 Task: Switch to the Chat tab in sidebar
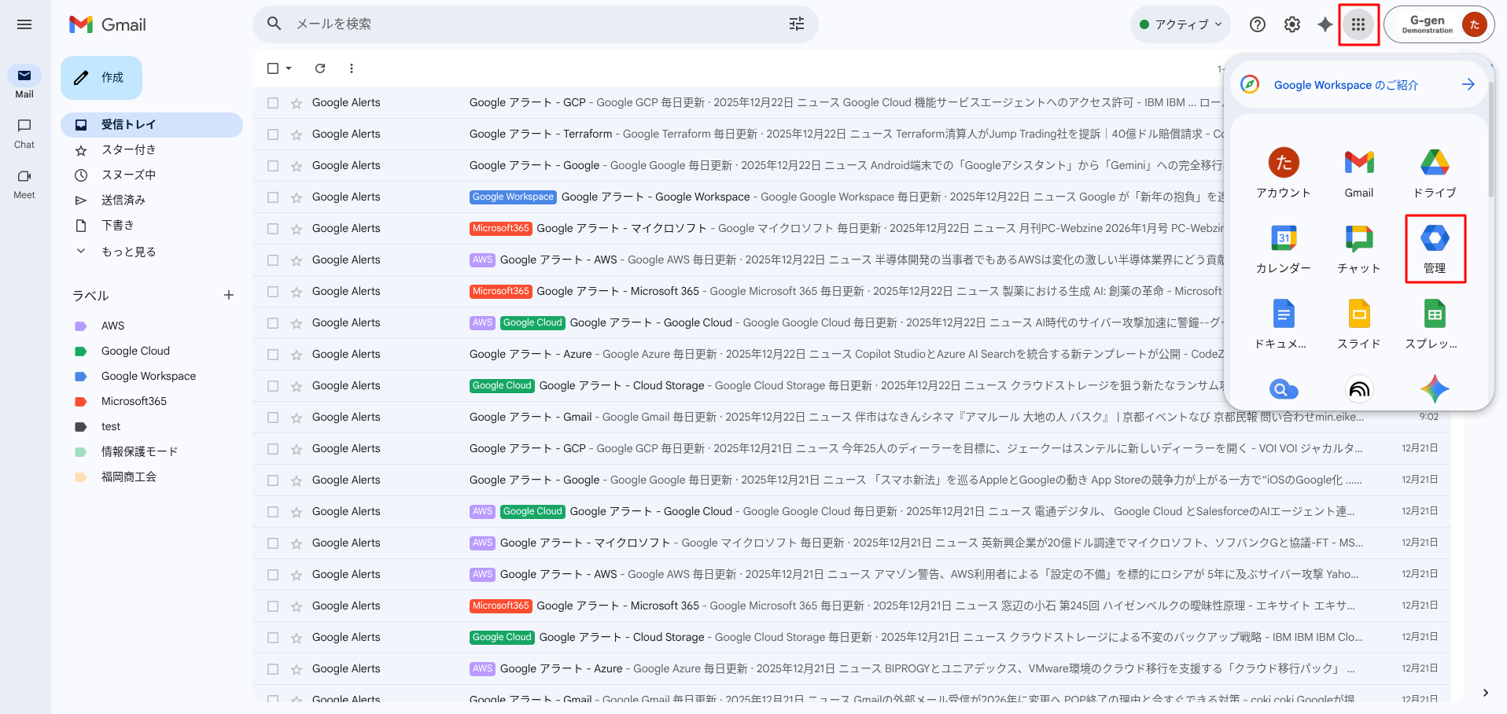point(24,133)
